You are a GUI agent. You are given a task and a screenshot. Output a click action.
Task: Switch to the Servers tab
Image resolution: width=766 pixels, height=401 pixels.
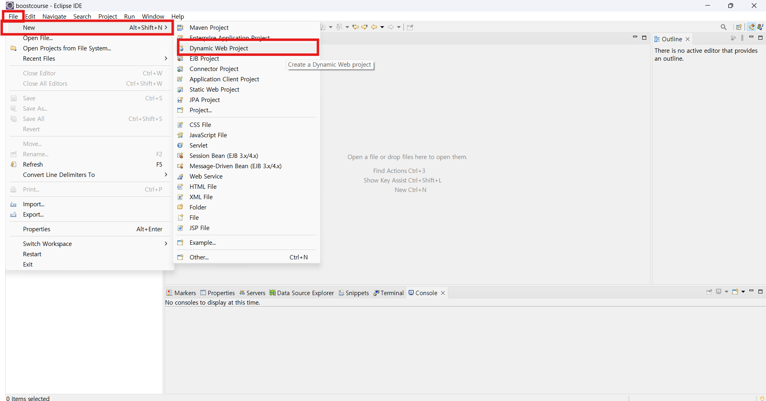[x=252, y=293]
